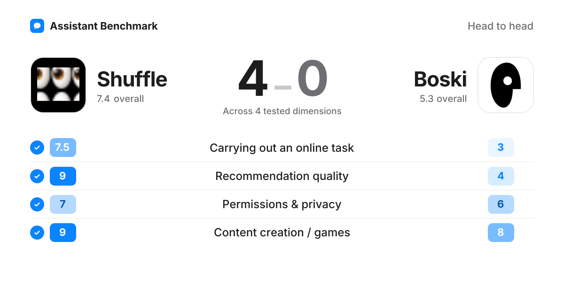564x296 pixels.
Task: Click the checkmark beside Carrying out an online task
Action: click(x=37, y=148)
